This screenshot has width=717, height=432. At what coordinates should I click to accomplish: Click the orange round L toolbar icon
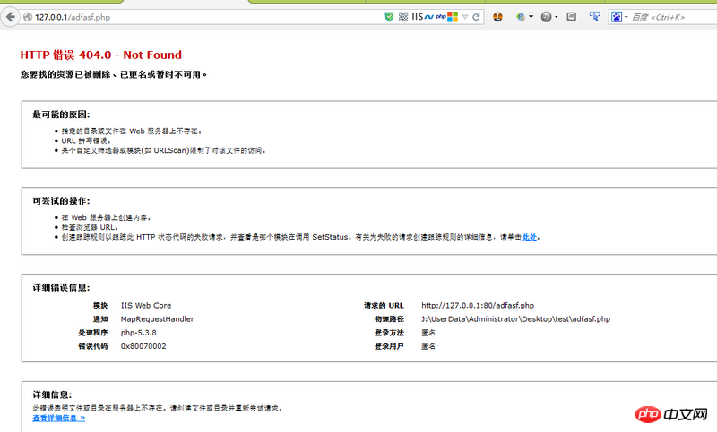click(497, 17)
